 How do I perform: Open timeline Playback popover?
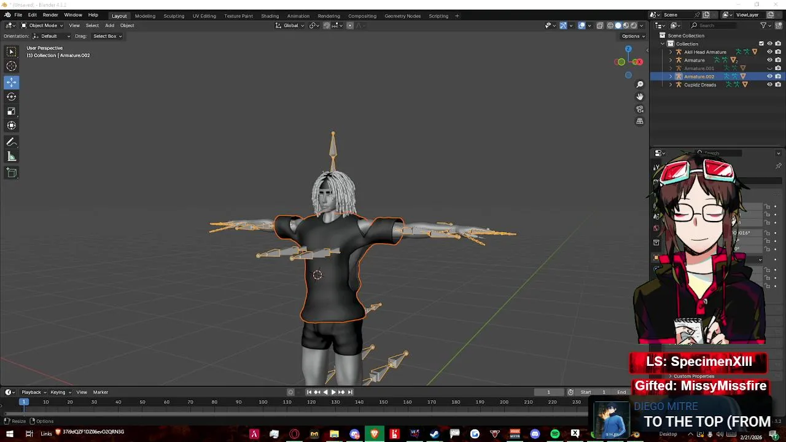34,392
